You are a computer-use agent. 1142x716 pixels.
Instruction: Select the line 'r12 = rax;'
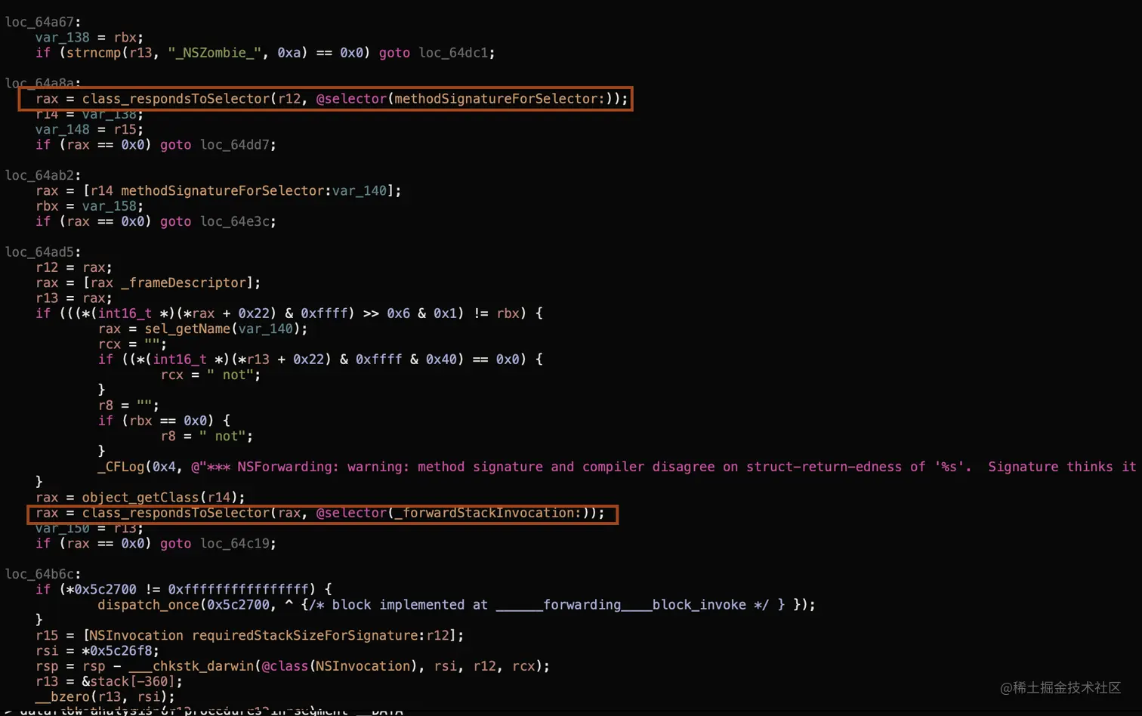click(x=73, y=267)
